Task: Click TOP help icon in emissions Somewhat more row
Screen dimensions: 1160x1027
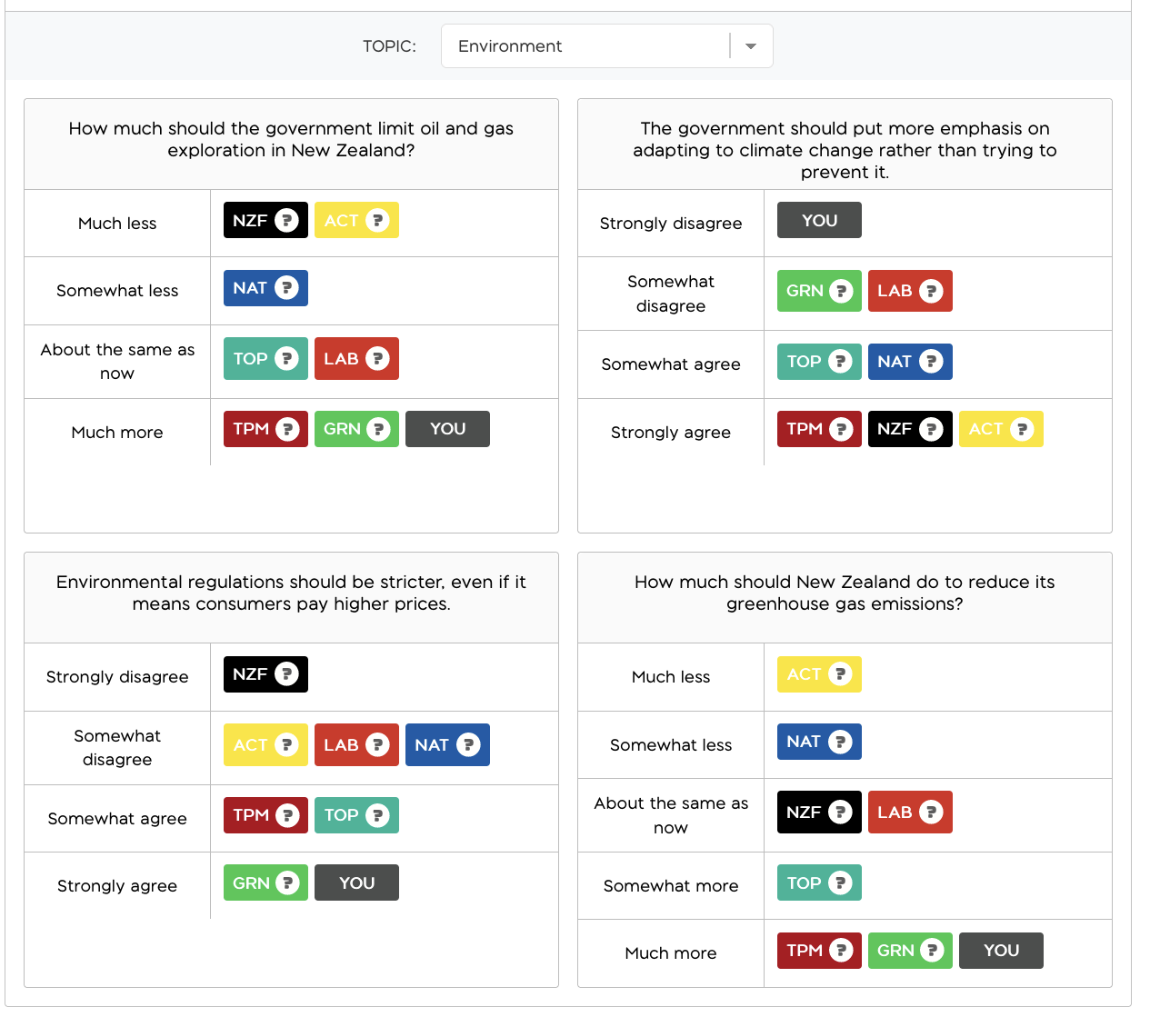Action: [840, 882]
